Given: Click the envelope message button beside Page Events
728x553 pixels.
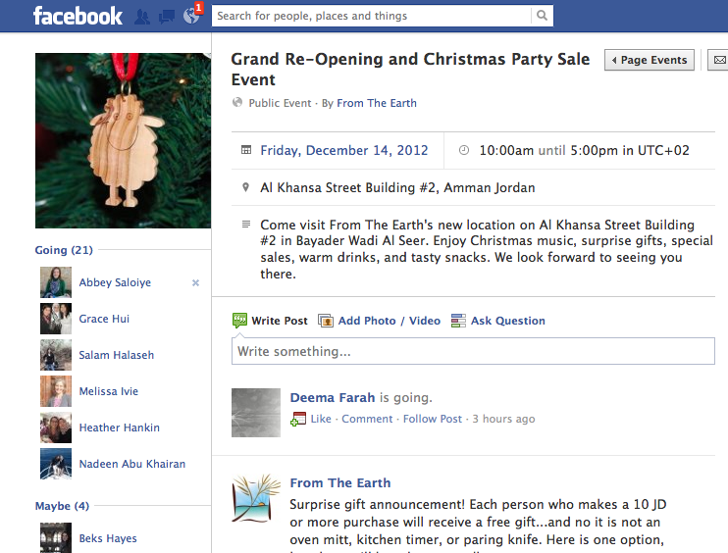Looking at the screenshot, I should click(717, 60).
